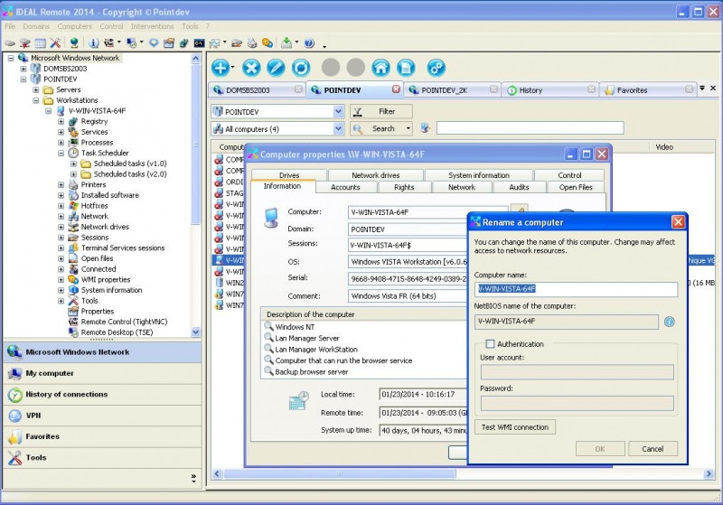The image size is (723, 505).
Task: Click into the Computer name field
Action: click(x=576, y=289)
